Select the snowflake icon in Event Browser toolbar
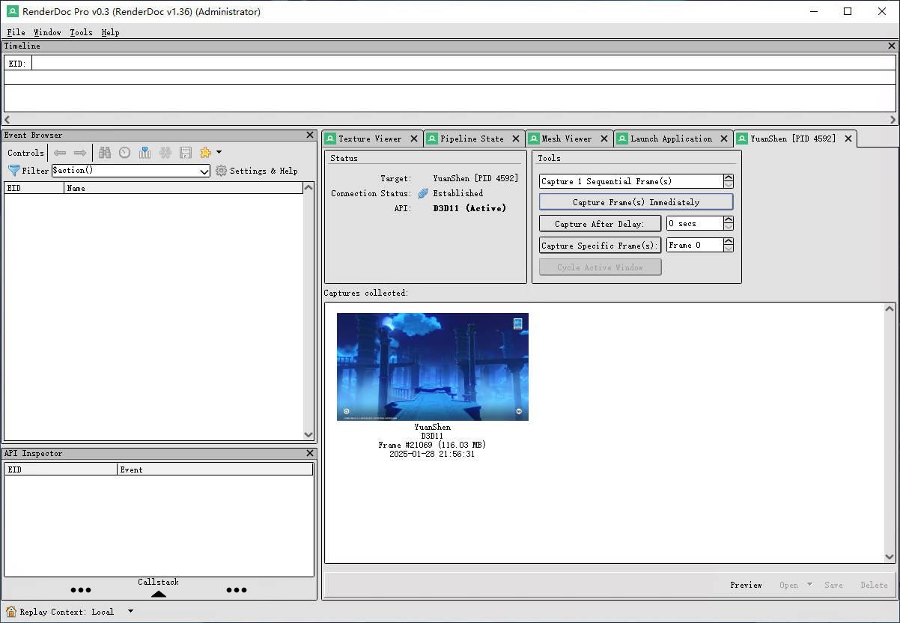900x623 pixels. [165, 152]
